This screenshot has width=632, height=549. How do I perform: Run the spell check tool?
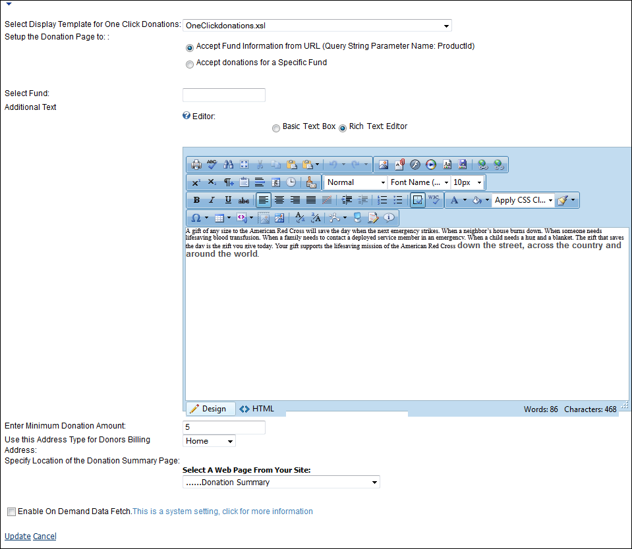(x=212, y=165)
